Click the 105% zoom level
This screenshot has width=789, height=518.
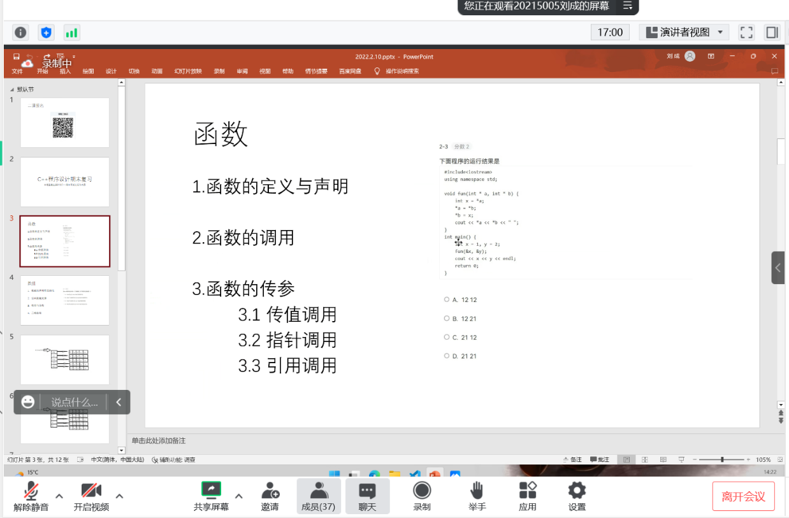764,459
